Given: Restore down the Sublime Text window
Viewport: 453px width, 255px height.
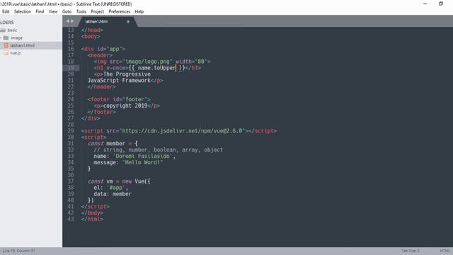Looking at the screenshot, I should click(440, 4).
